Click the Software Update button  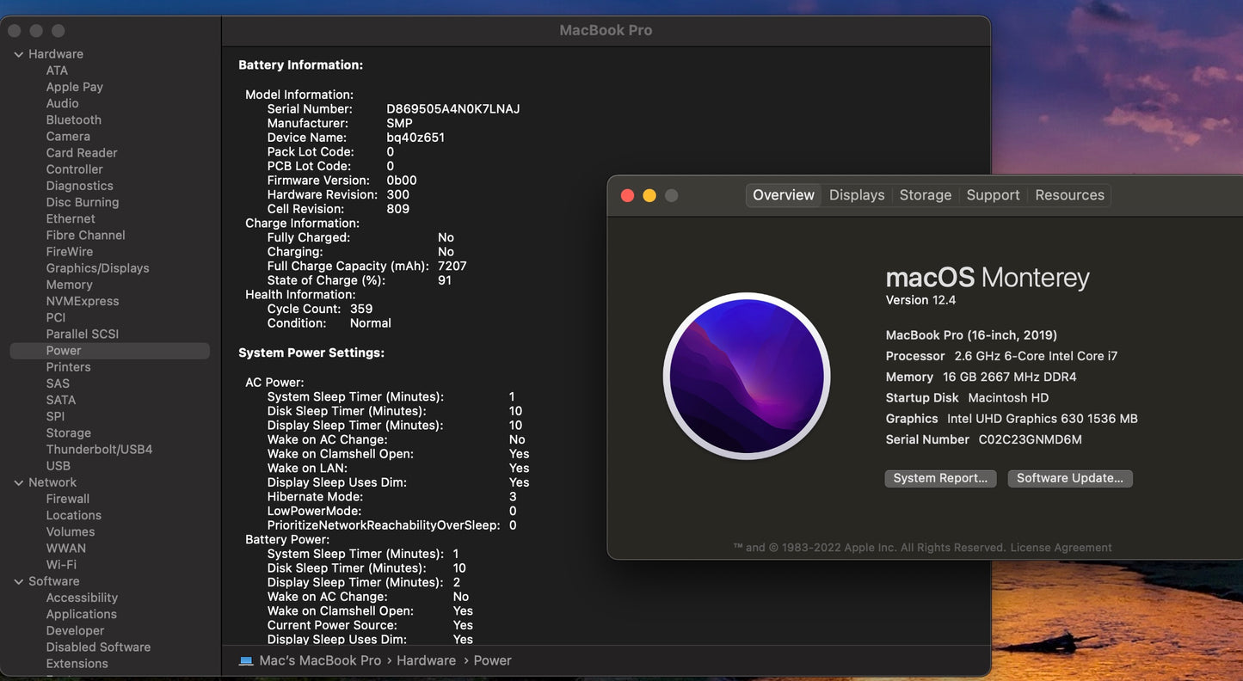tap(1069, 478)
